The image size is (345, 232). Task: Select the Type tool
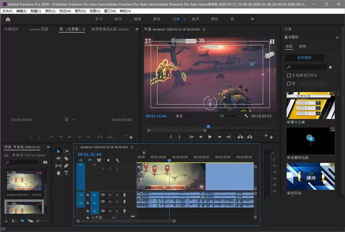[x=66, y=173]
